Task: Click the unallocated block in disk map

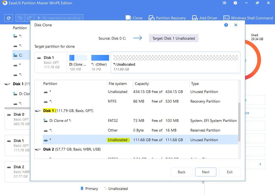Action: pyautogui.click(x=176, y=62)
